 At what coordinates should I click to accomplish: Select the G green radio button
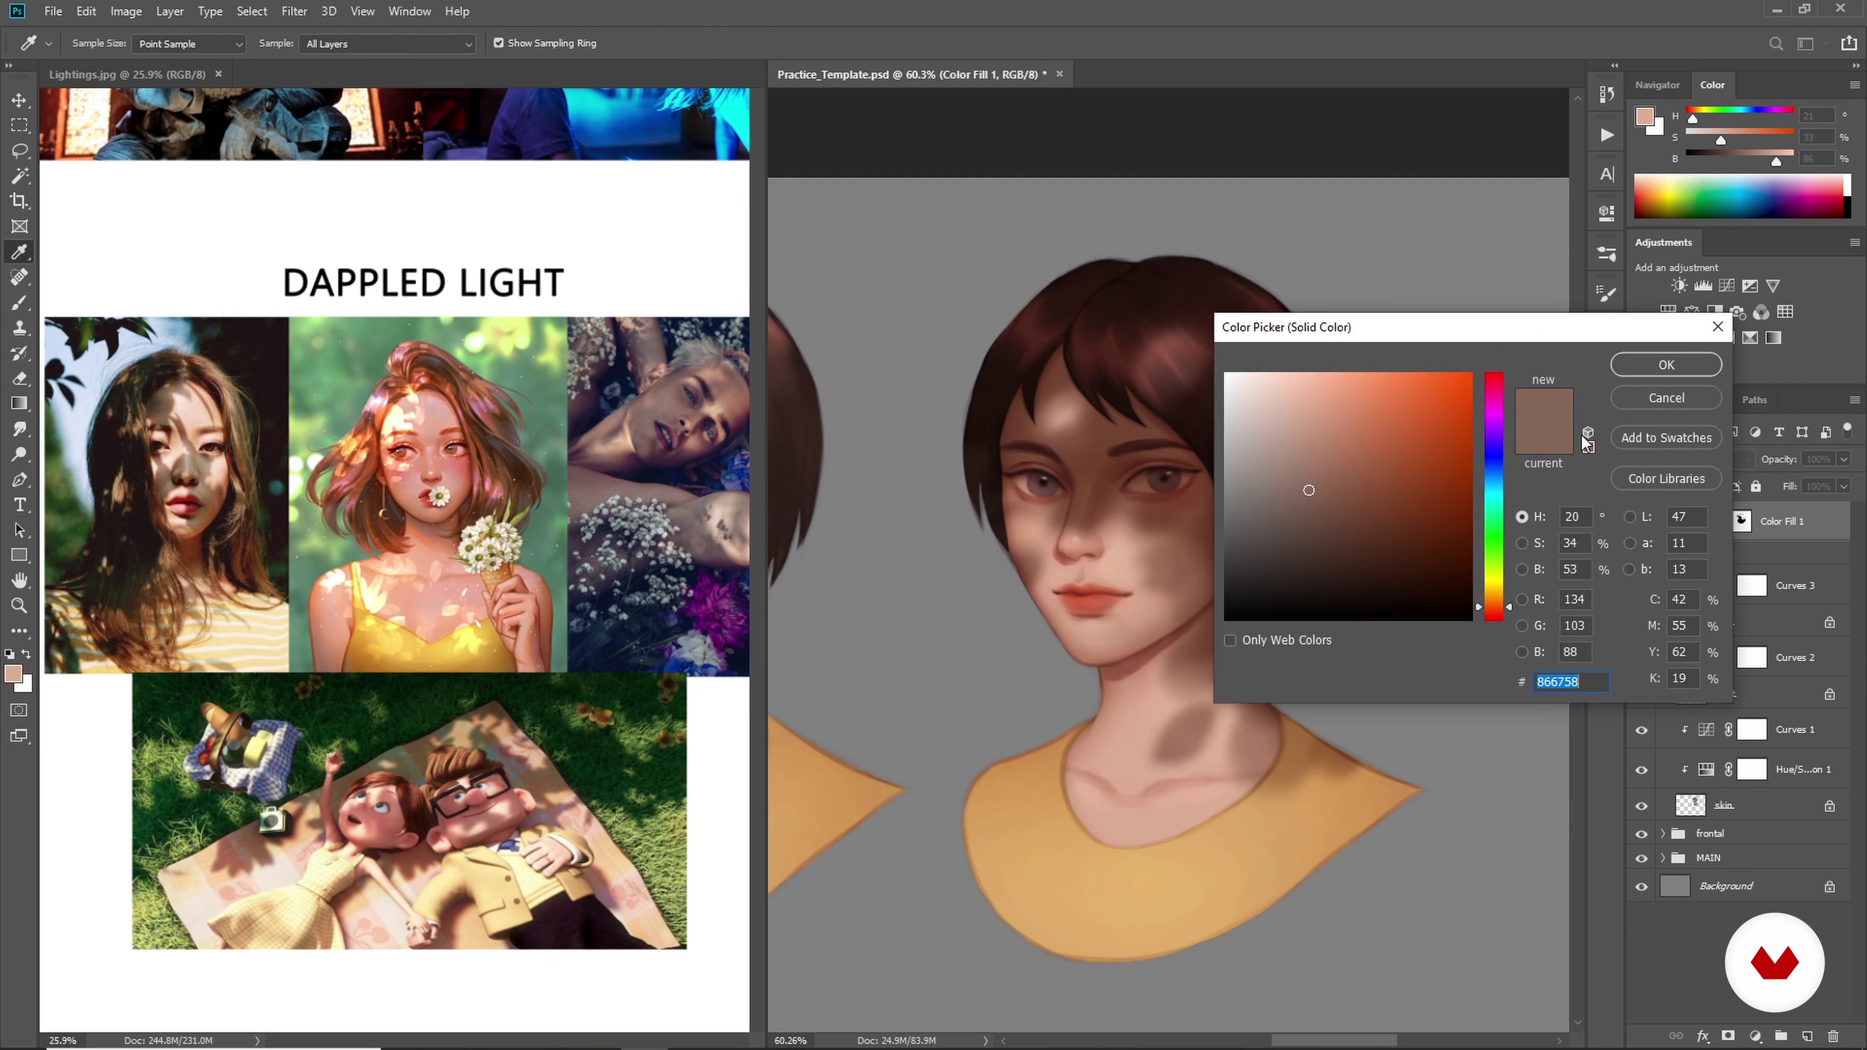[1522, 626]
